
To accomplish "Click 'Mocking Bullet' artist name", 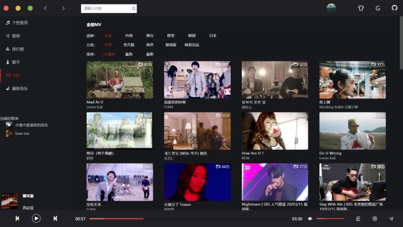I will click(x=339, y=107).
